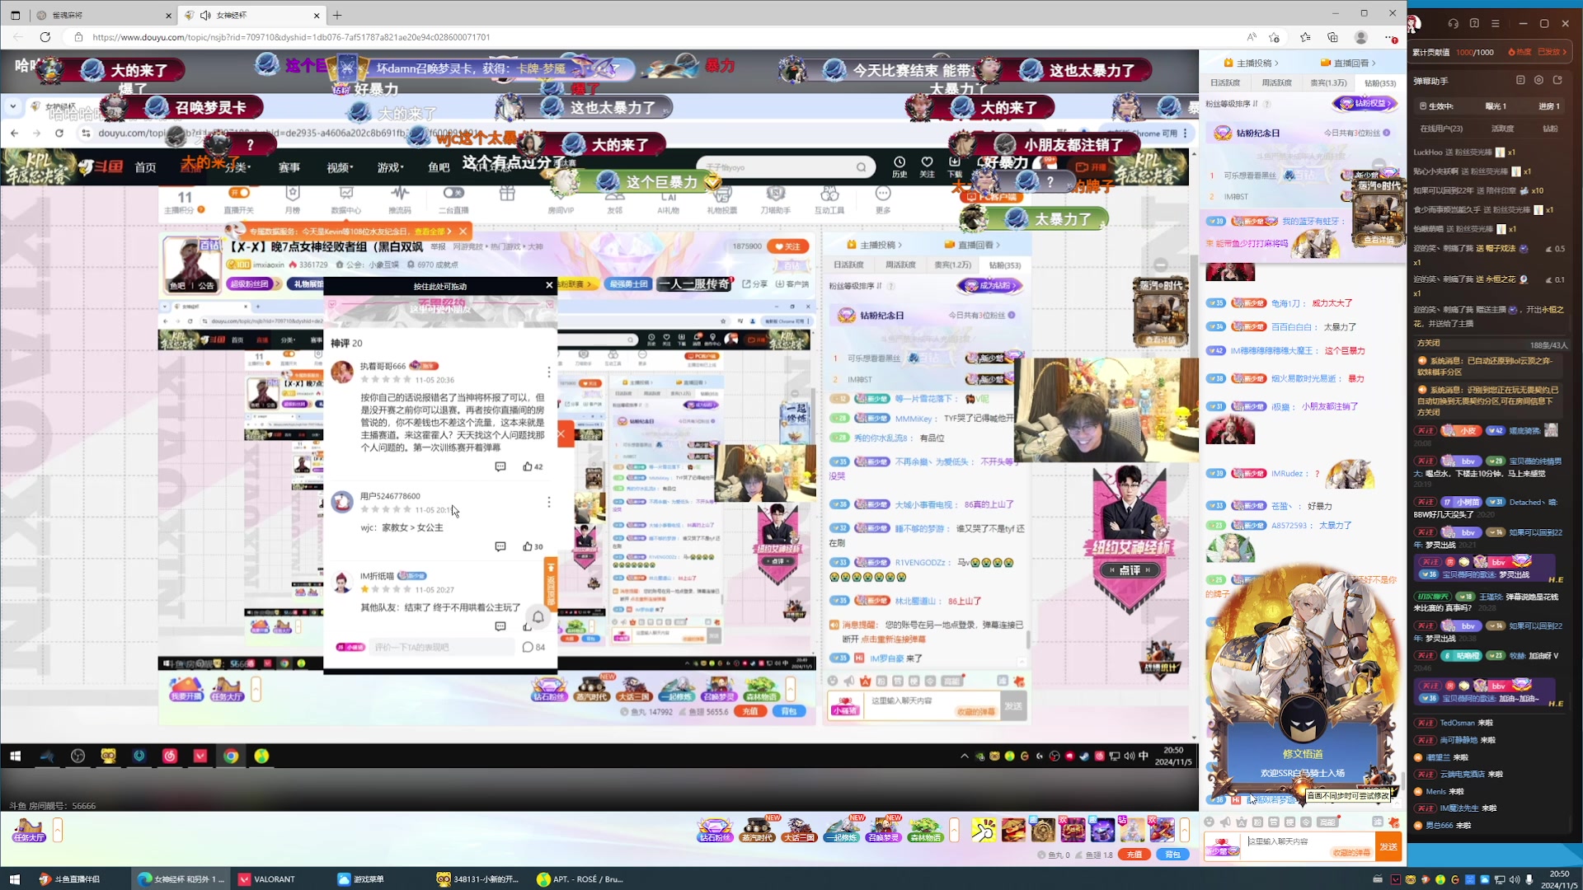Screen dimensions: 1583x890
Task: Switch to 熊魂杂传 browser tab
Action: tap(103, 15)
